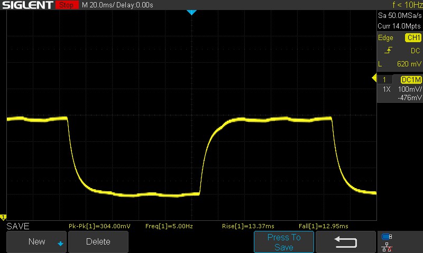
Task: Click the Pk-Pk[1]=304.00mV measurement
Action: [x=99, y=226]
